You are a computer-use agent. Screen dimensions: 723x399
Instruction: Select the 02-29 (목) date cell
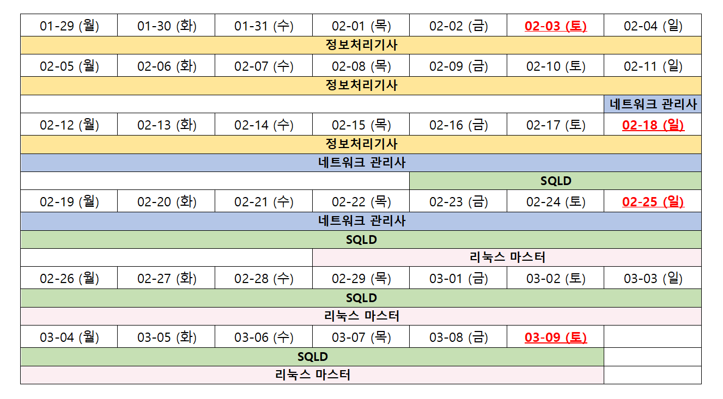click(361, 278)
